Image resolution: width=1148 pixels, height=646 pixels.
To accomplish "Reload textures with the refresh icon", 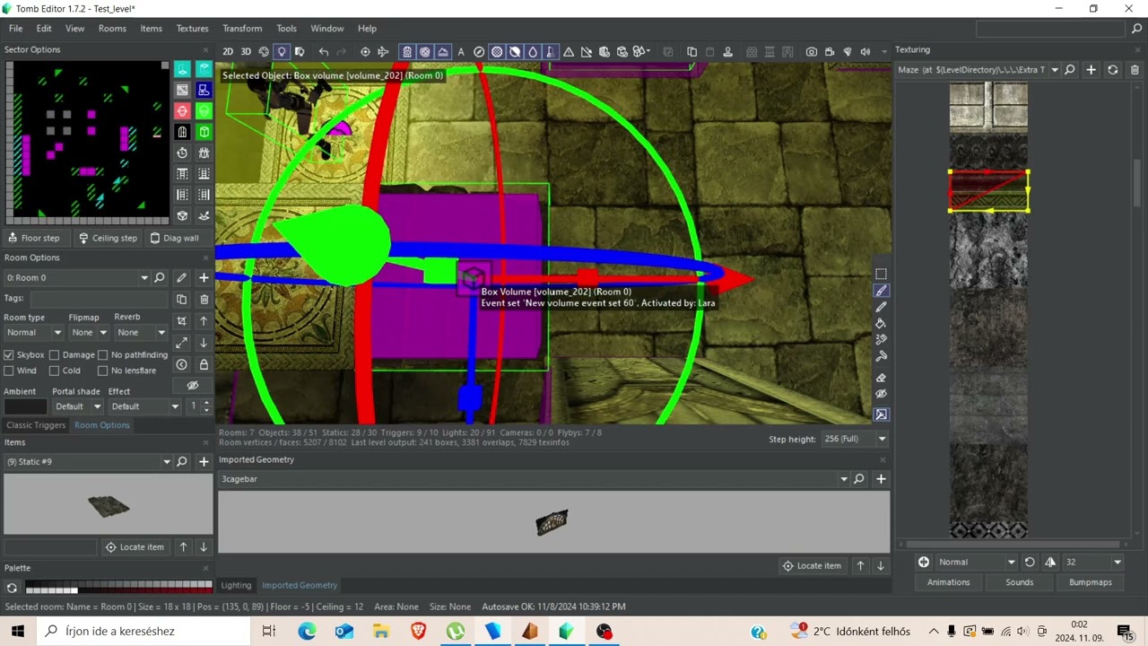I will pyautogui.click(x=1113, y=70).
